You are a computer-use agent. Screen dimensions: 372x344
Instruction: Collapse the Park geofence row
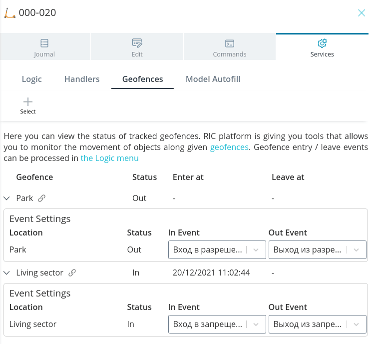pyautogui.click(x=7, y=198)
